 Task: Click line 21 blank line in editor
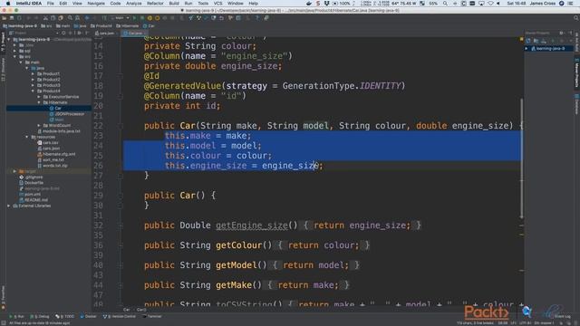click(x=322, y=116)
